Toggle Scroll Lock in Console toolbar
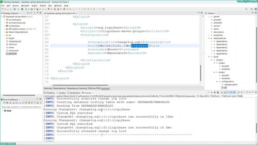 [225, 92]
